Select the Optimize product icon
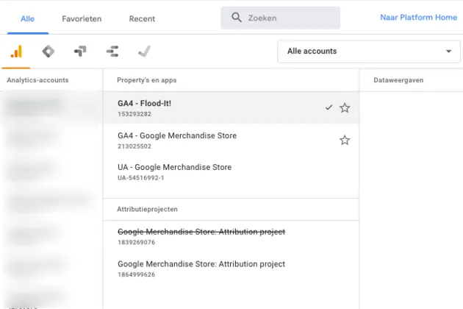This screenshot has height=309, width=463. pos(80,51)
